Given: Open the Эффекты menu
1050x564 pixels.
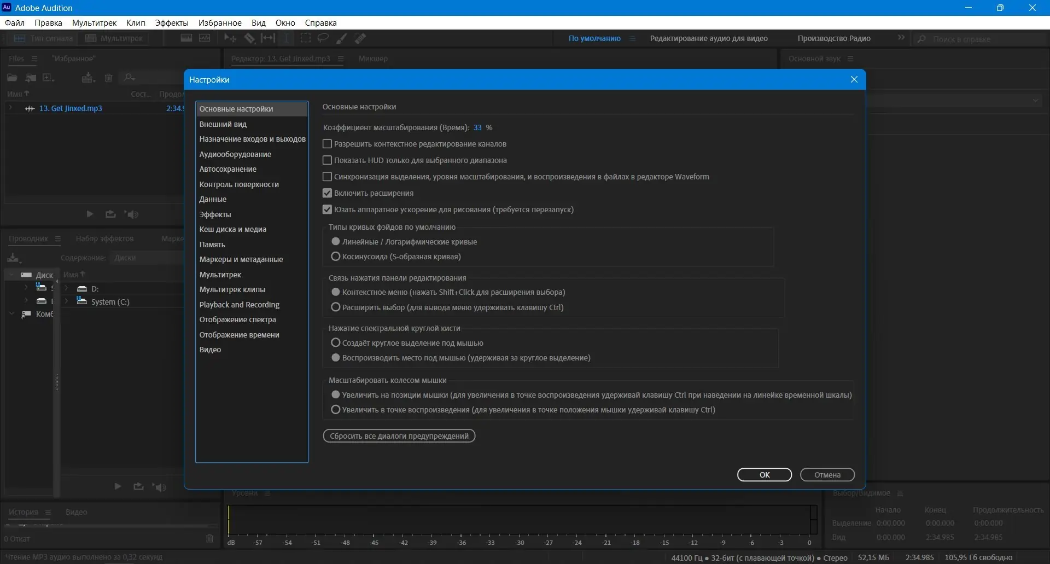Looking at the screenshot, I should point(172,23).
